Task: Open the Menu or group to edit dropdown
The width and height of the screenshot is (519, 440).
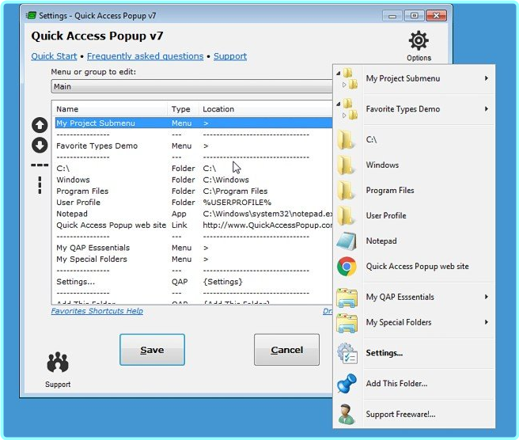Action: click(x=191, y=86)
